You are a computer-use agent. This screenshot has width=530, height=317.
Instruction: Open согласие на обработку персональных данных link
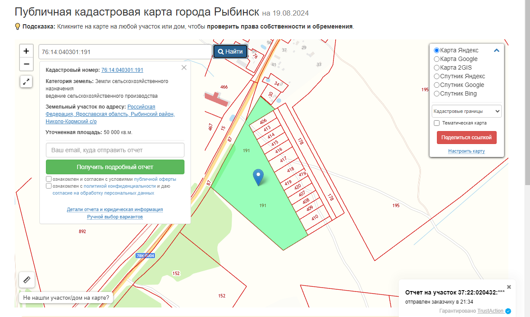coord(103,193)
